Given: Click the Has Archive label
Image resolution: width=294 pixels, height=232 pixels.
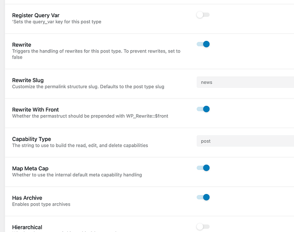Looking at the screenshot, I should 27,198.
